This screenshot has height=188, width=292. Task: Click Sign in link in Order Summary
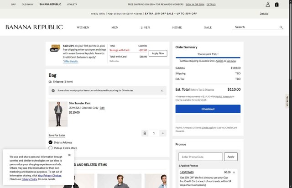click(220, 61)
